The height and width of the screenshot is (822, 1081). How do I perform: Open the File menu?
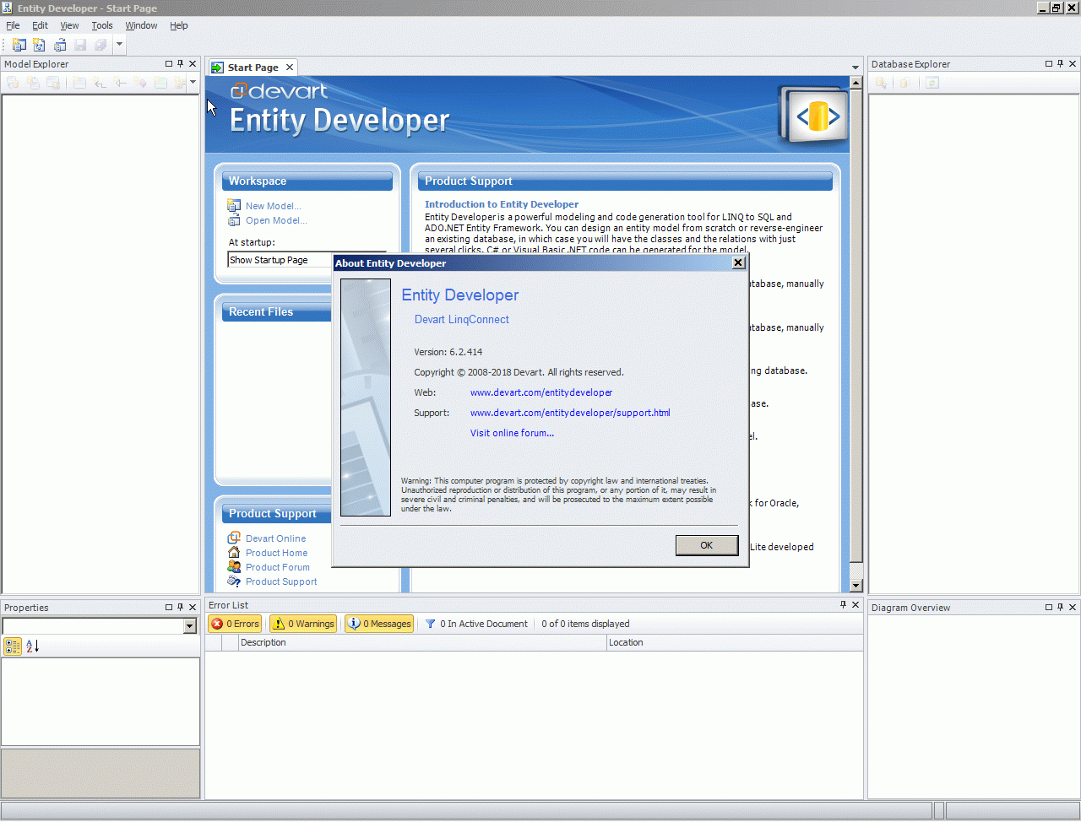click(13, 25)
